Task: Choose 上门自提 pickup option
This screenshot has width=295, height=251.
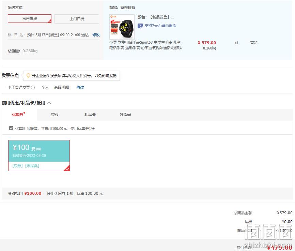Action: pos(77,19)
